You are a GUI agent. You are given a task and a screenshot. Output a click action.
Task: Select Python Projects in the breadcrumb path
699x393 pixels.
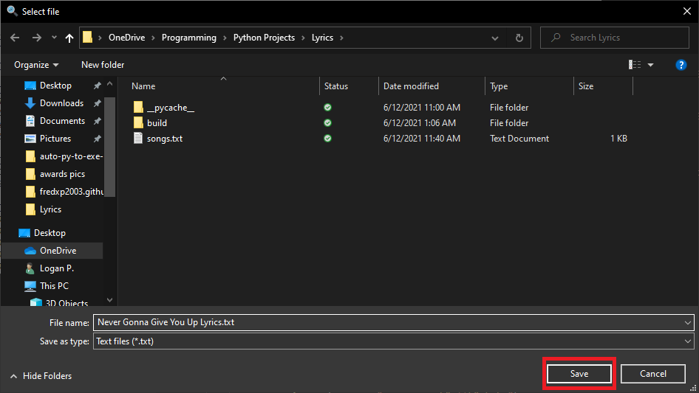pyautogui.click(x=264, y=38)
